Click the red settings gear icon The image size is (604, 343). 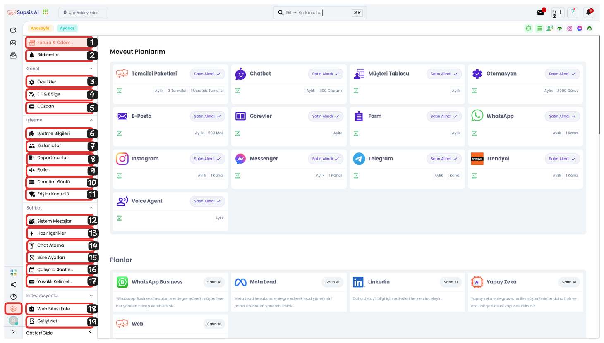pyautogui.click(x=13, y=309)
